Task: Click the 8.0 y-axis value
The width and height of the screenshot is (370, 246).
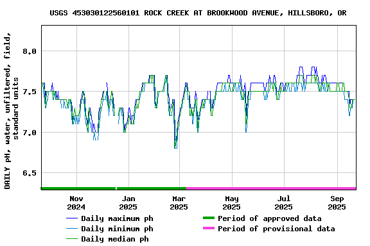Action: point(30,51)
